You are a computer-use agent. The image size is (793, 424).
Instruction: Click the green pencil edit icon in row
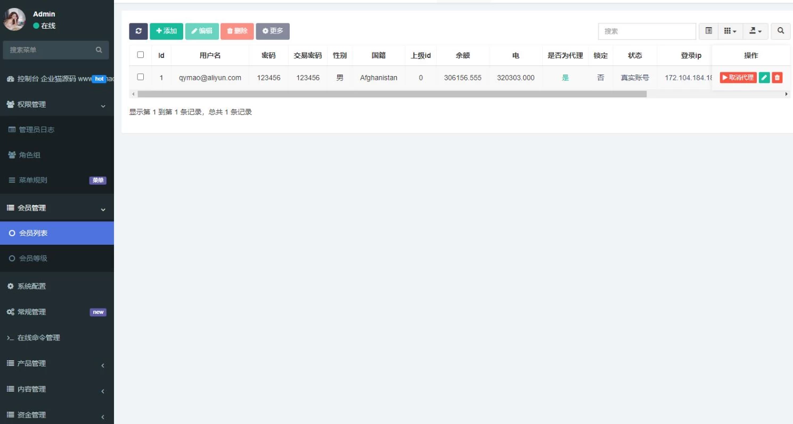click(x=764, y=78)
